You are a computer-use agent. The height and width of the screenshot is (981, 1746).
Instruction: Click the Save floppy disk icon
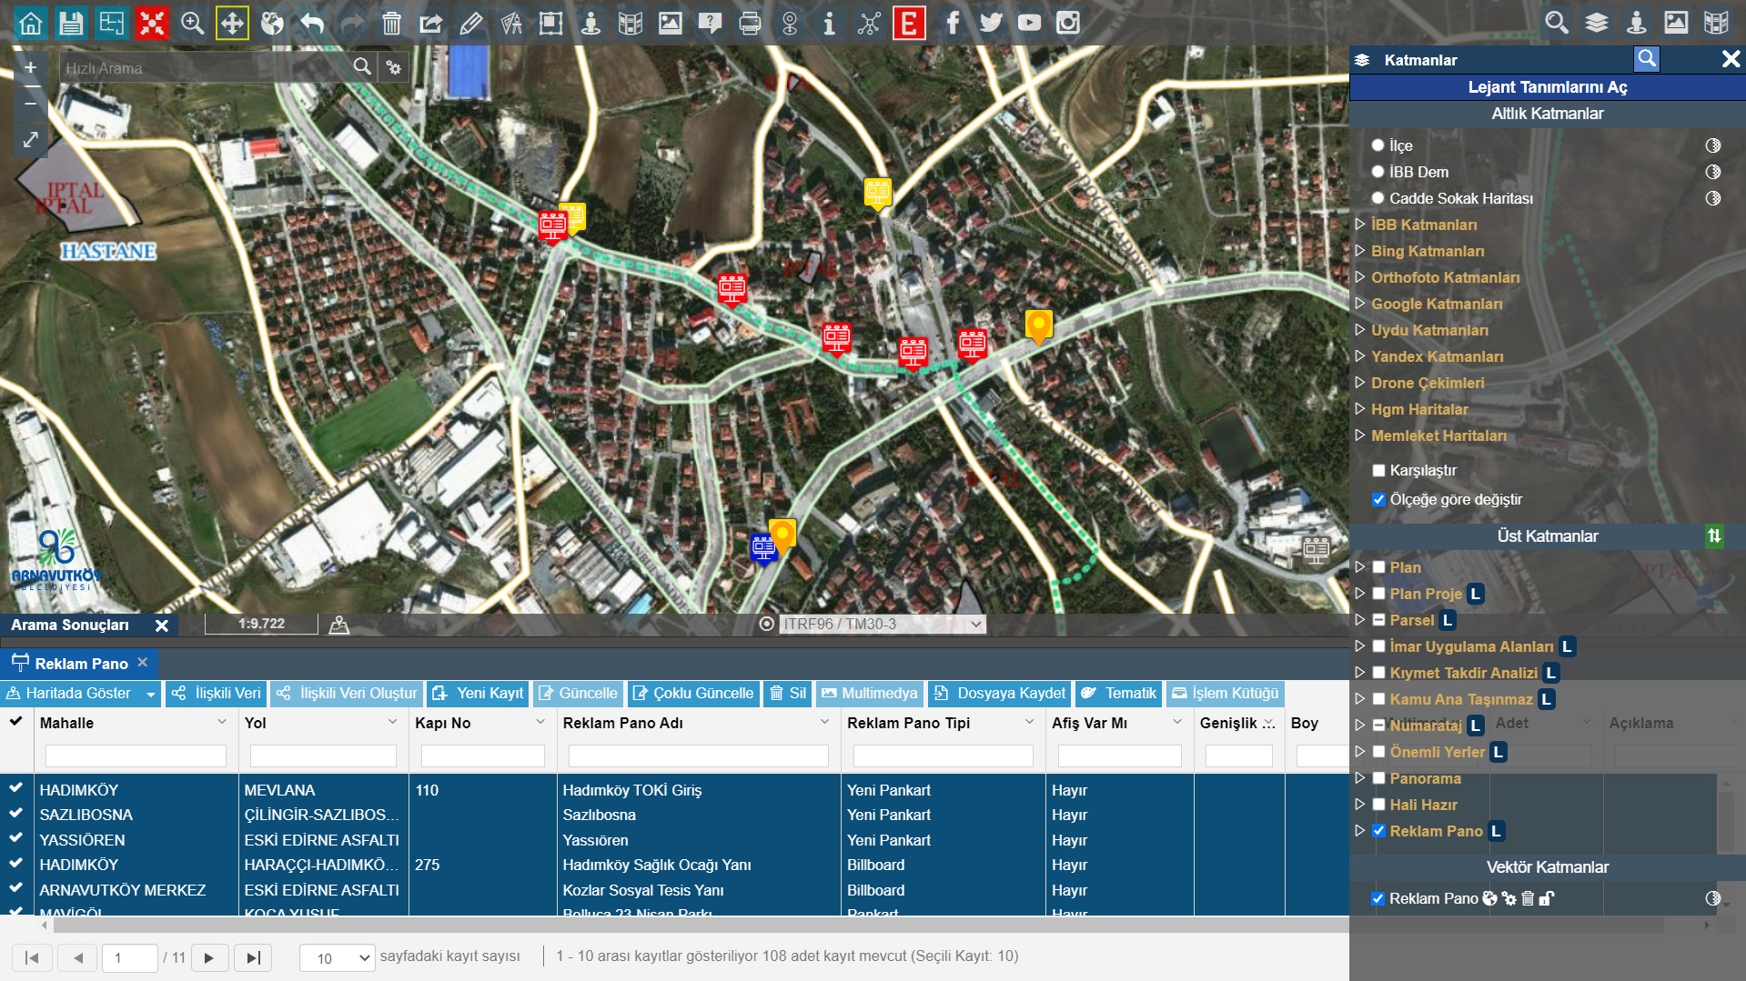point(71,23)
